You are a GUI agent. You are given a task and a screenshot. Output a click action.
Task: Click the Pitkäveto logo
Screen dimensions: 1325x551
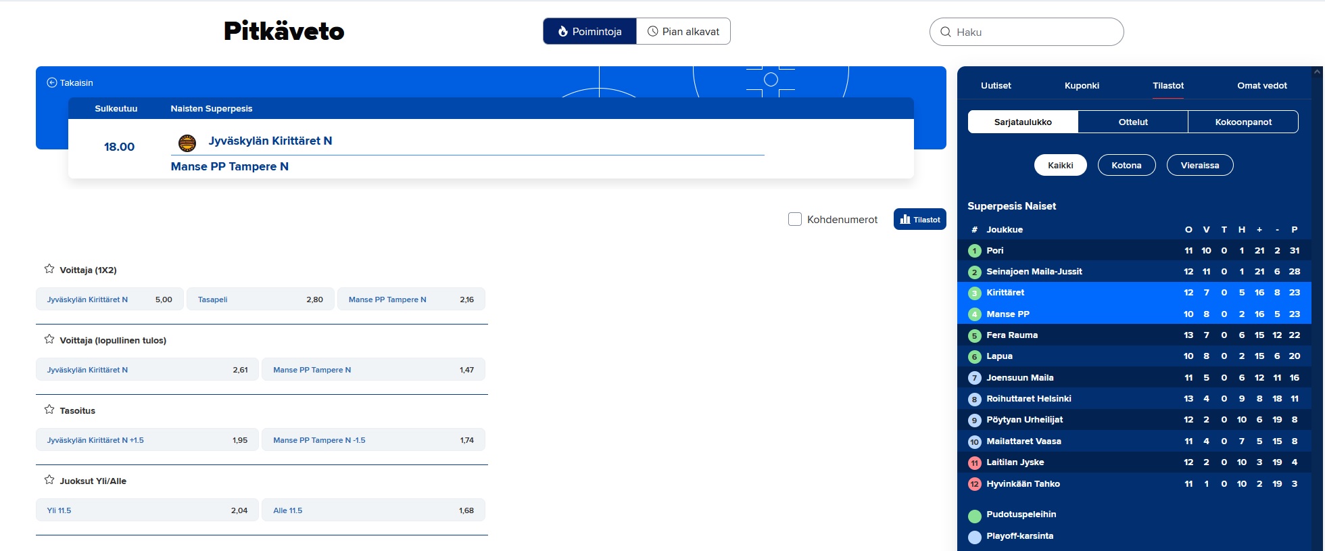pos(284,31)
